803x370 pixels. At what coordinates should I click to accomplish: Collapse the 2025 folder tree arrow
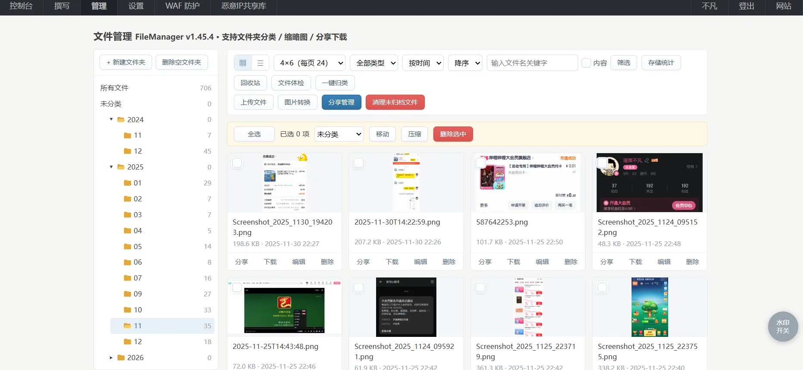111,167
